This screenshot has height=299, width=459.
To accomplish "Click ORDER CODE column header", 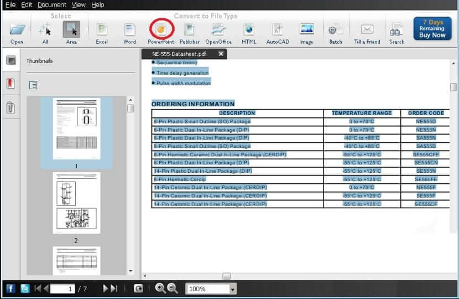I will pos(426,113).
